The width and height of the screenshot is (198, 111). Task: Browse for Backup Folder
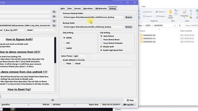click(x=129, y=27)
